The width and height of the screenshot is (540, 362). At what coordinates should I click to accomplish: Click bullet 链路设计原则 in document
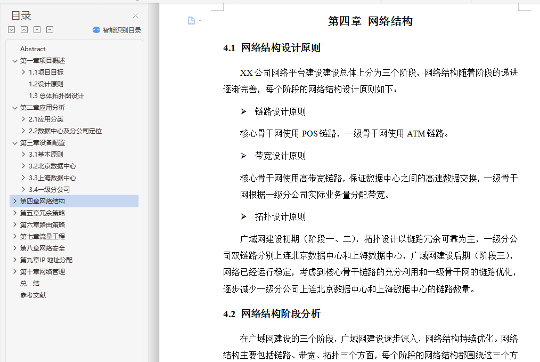[x=280, y=111]
